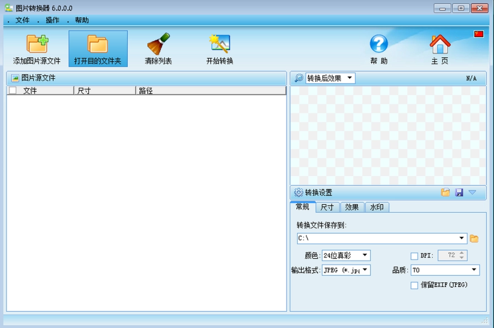Enable the DPI checkbox
This screenshot has width=494, height=328.
[414, 256]
